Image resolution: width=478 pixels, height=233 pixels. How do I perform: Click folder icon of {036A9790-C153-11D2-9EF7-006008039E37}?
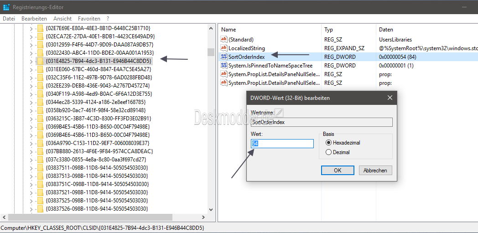pyautogui.click(x=40, y=143)
